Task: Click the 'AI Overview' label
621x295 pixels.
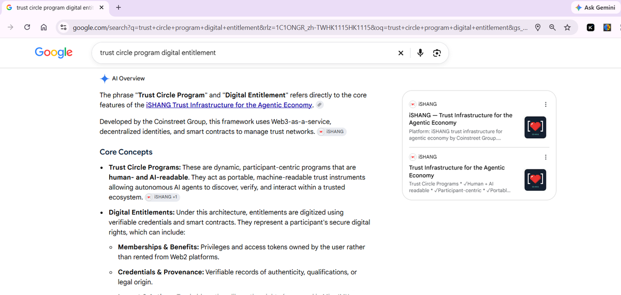Action: [128, 79]
